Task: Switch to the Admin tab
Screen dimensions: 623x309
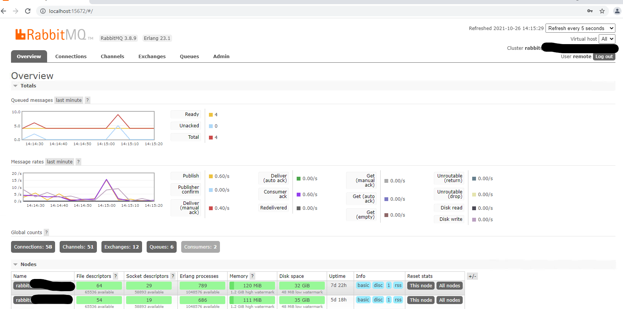Action: point(221,56)
